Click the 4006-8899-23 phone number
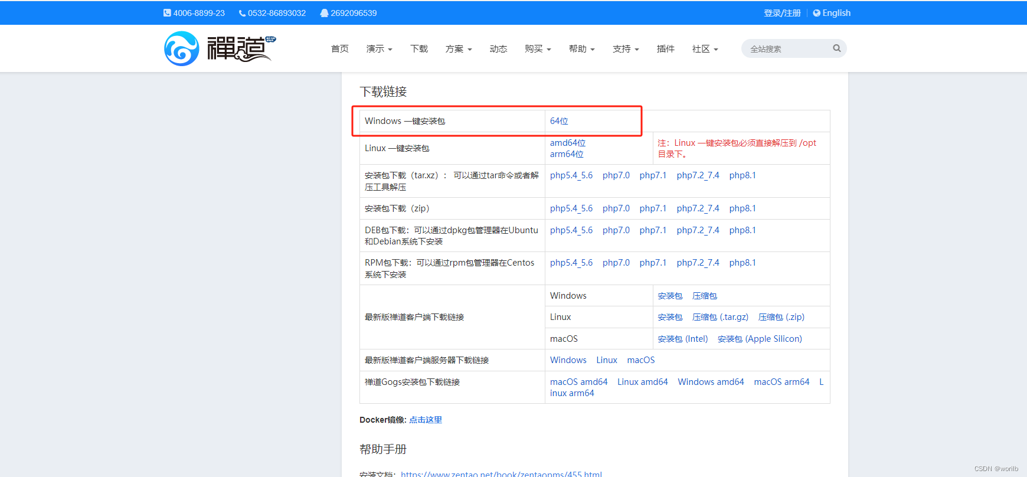The image size is (1027, 477). [x=199, y=13]
